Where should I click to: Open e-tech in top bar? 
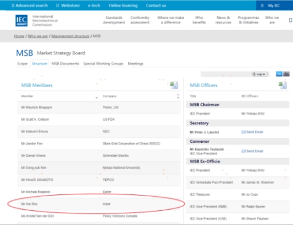94,6
